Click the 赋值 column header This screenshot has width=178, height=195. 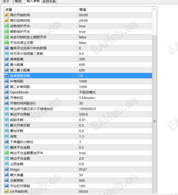pos(115,9)
